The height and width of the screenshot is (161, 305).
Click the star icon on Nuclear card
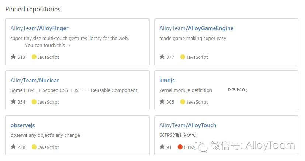pos(13,101)
